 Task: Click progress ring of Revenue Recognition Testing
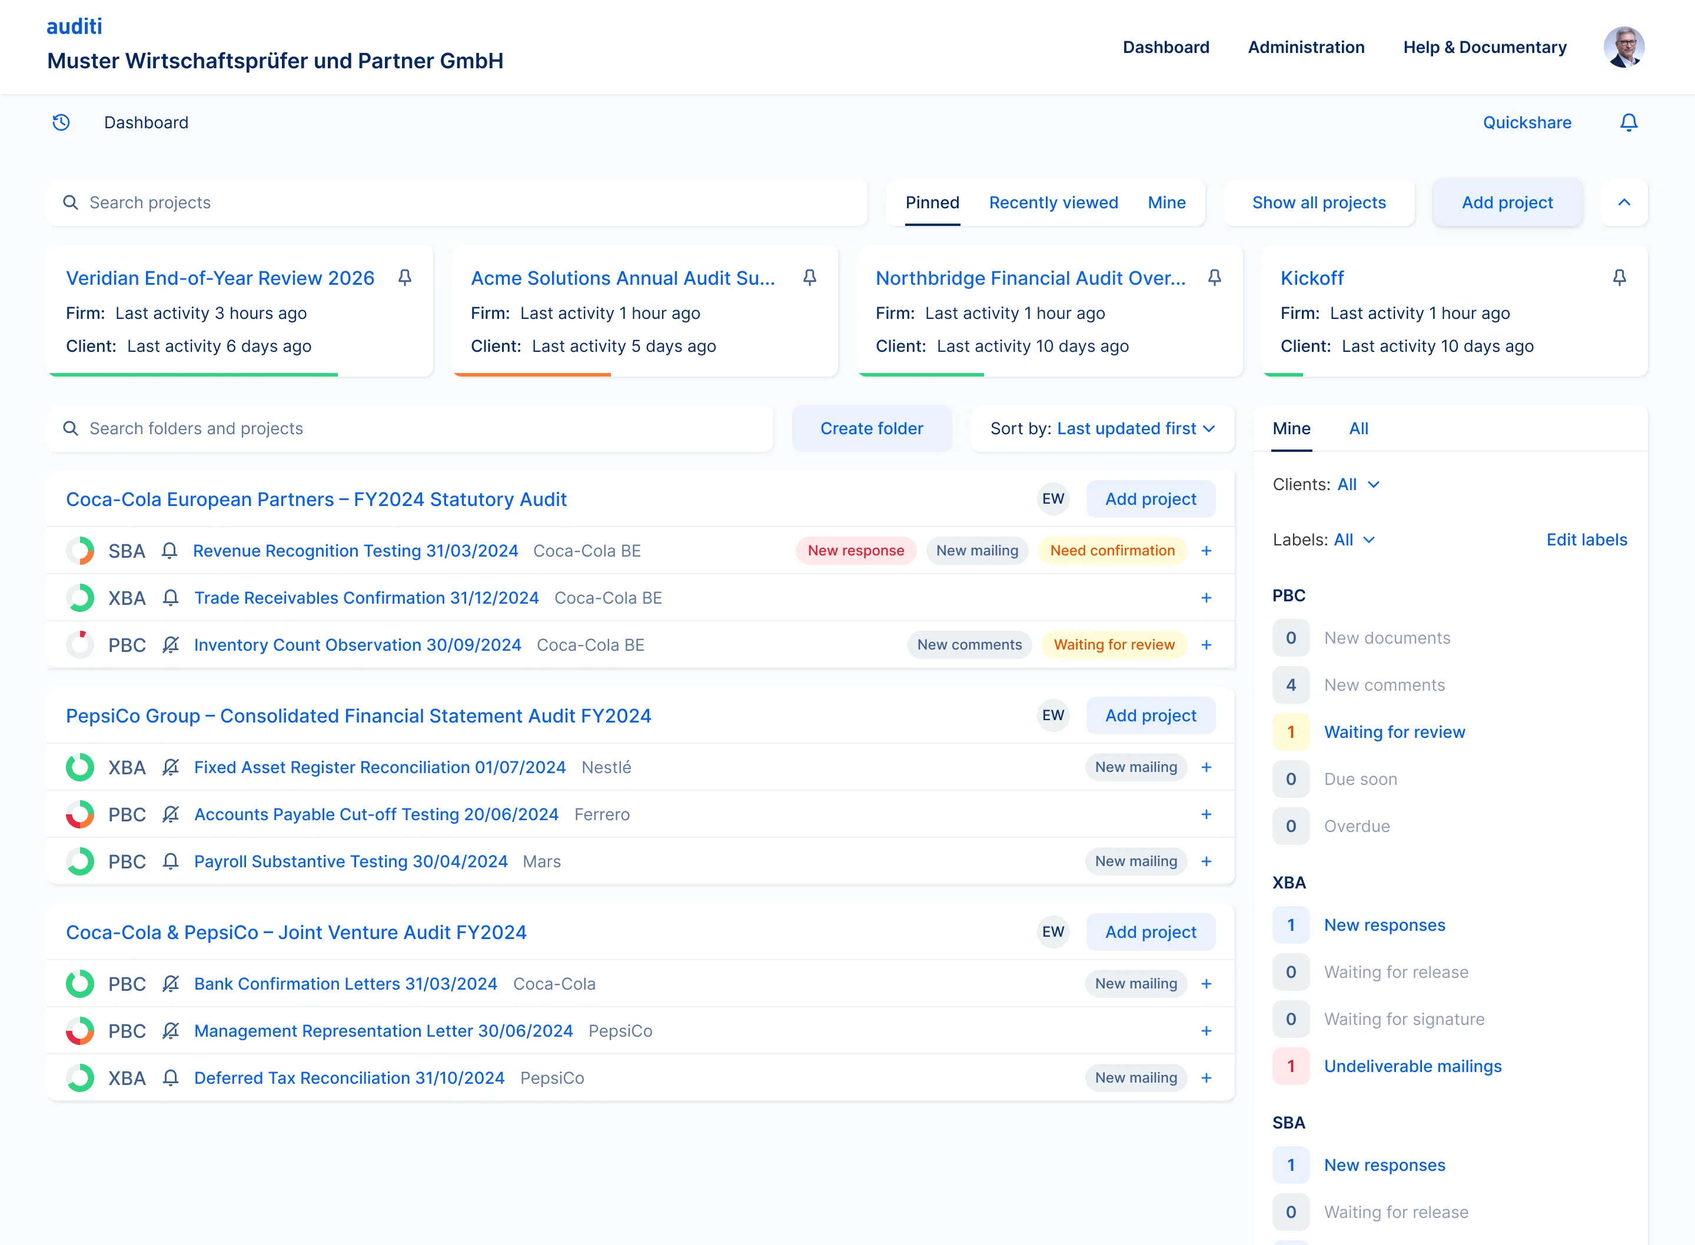point(80,551)
